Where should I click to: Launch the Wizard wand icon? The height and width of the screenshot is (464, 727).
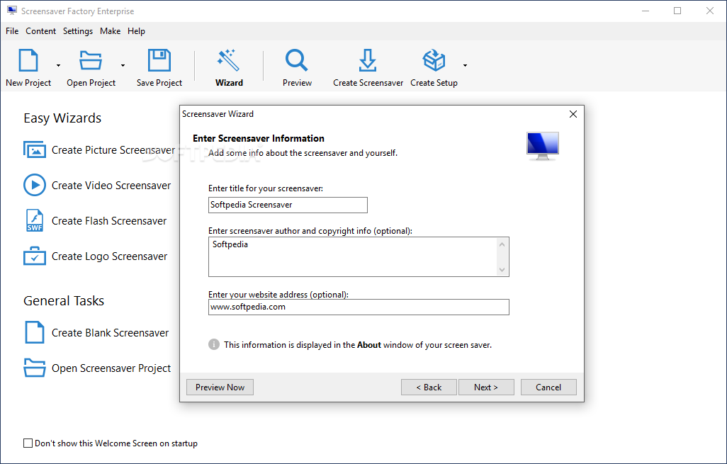(229, 60)
